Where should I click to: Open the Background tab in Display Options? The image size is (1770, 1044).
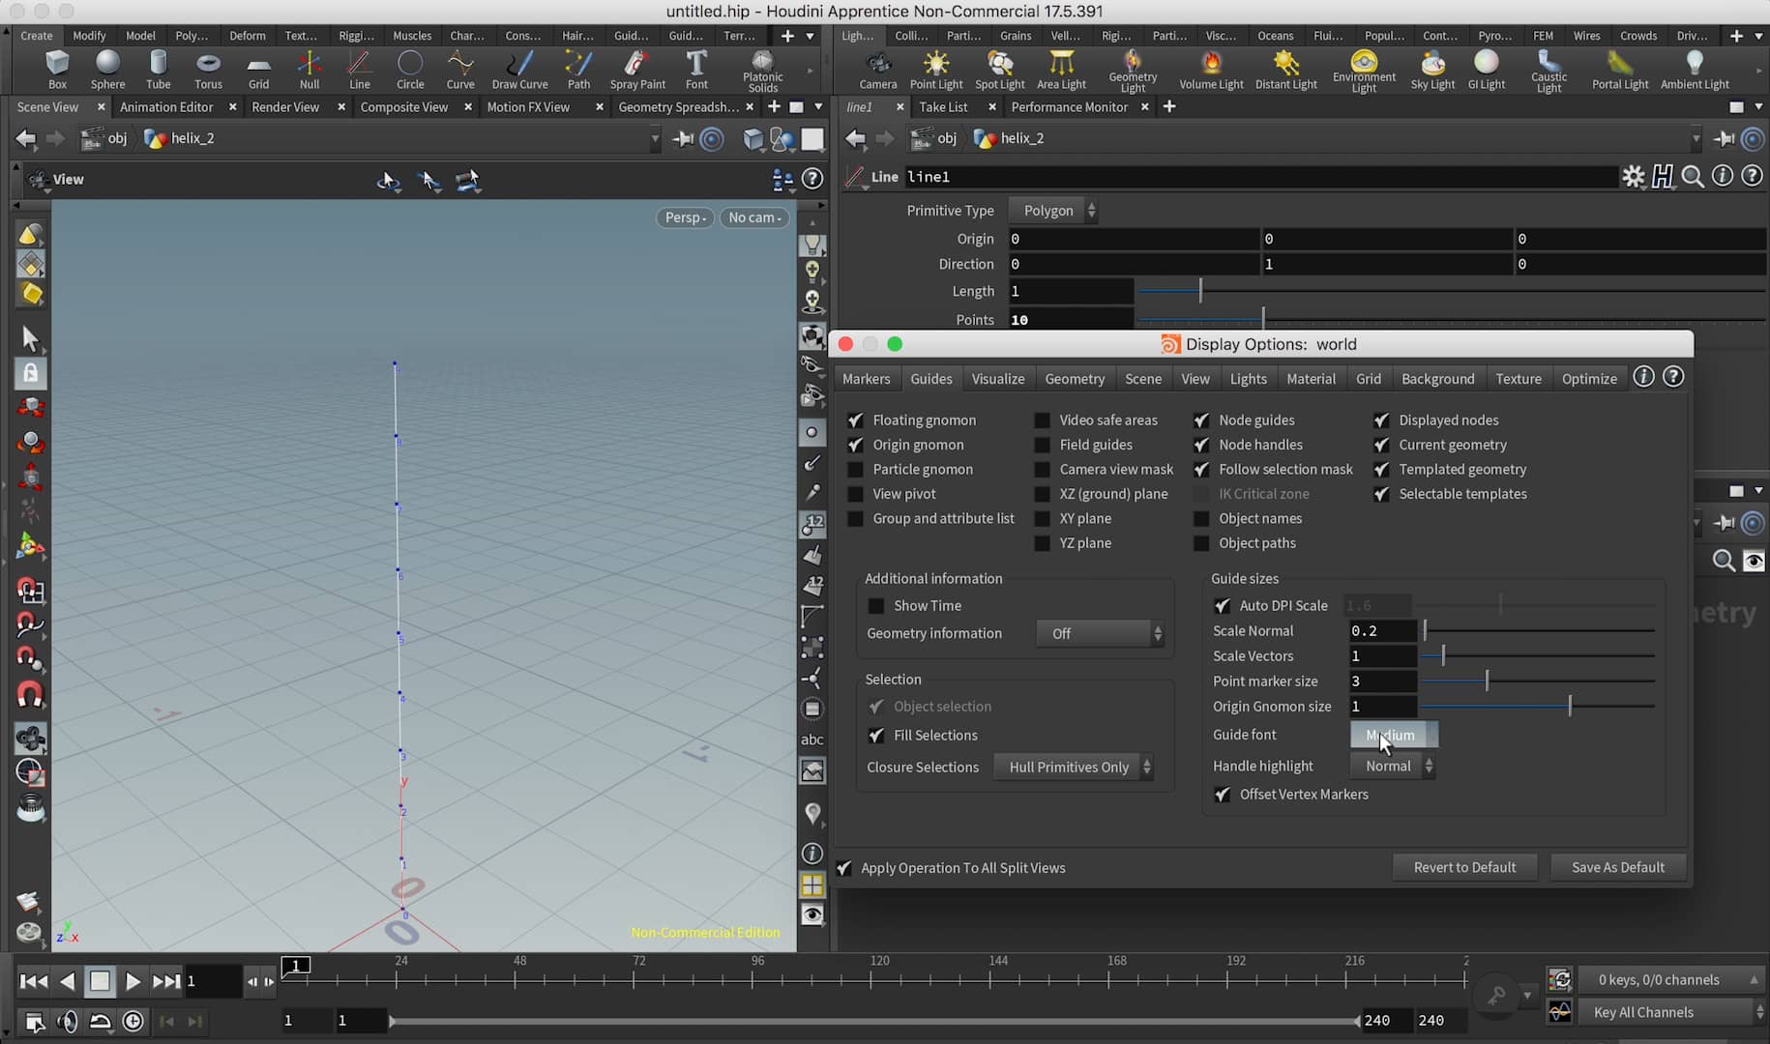pos(1437,379)
